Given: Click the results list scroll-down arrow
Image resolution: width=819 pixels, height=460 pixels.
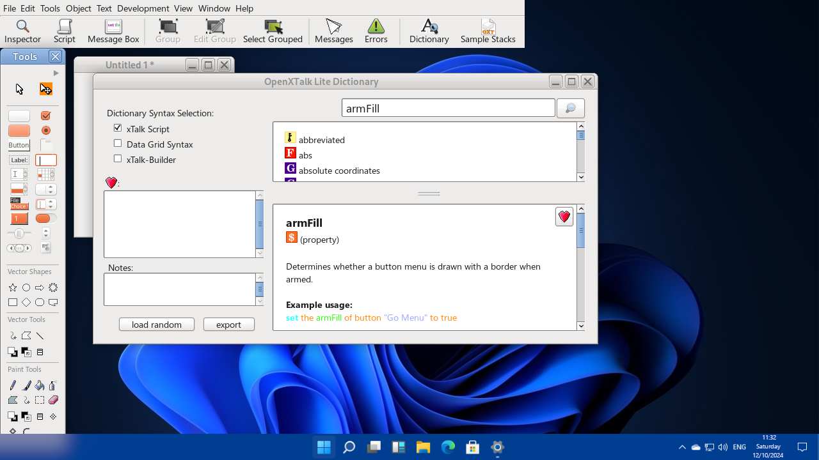Looking at the screenshot, I should click(581, 178).
